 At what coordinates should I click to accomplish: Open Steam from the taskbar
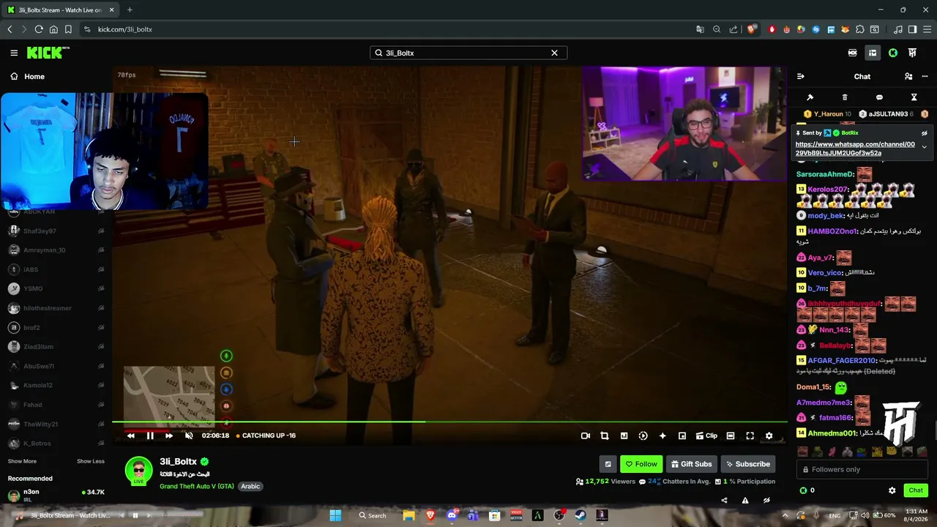point(581,515)
